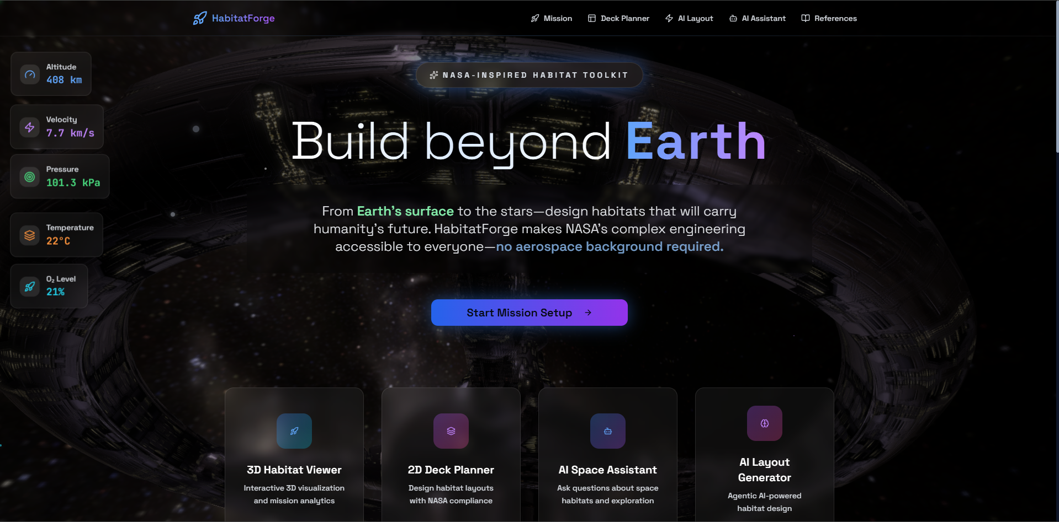Click the Start Mission Setup button
This screenshot has height=522, width=1059.
coord(529,313)
